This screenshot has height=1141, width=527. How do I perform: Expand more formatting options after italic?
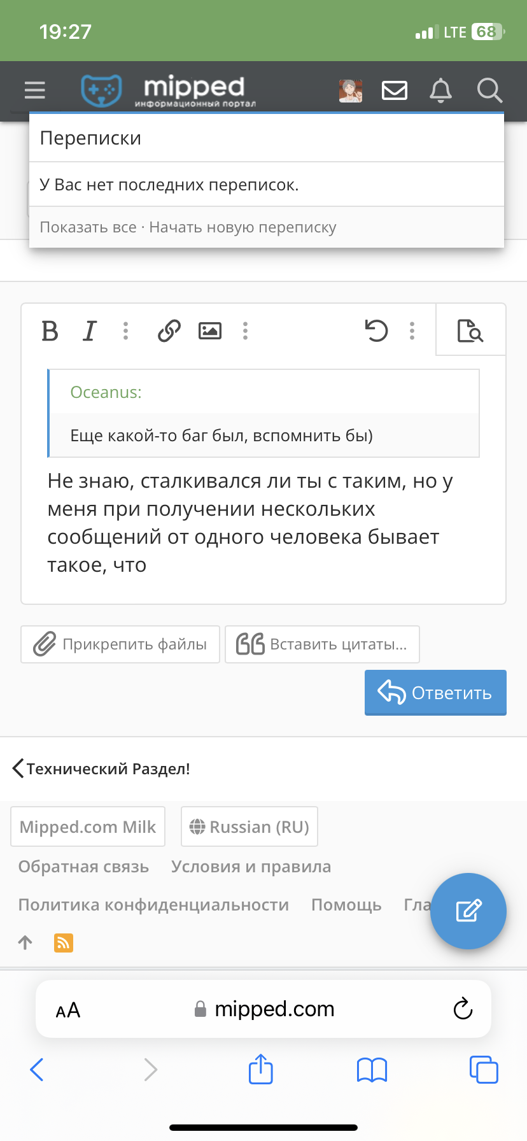pyautogui.click(x=126, y=331)
